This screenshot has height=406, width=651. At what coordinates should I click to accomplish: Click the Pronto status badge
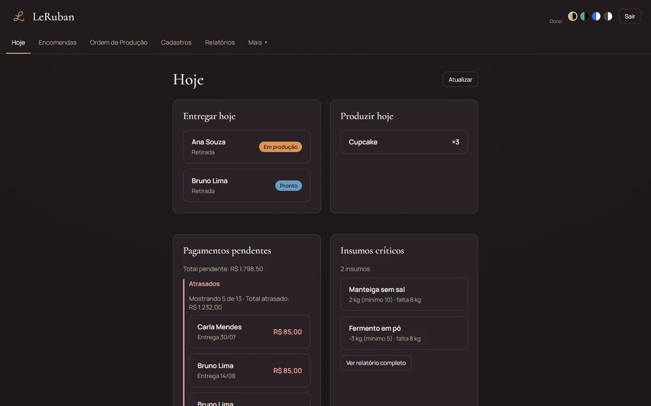pyautogui.click(x=288, y=186)
